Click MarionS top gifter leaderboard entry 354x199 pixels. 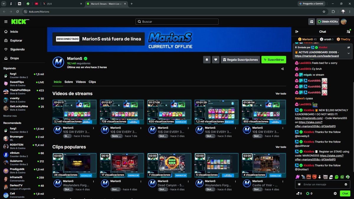pos(307,39)
